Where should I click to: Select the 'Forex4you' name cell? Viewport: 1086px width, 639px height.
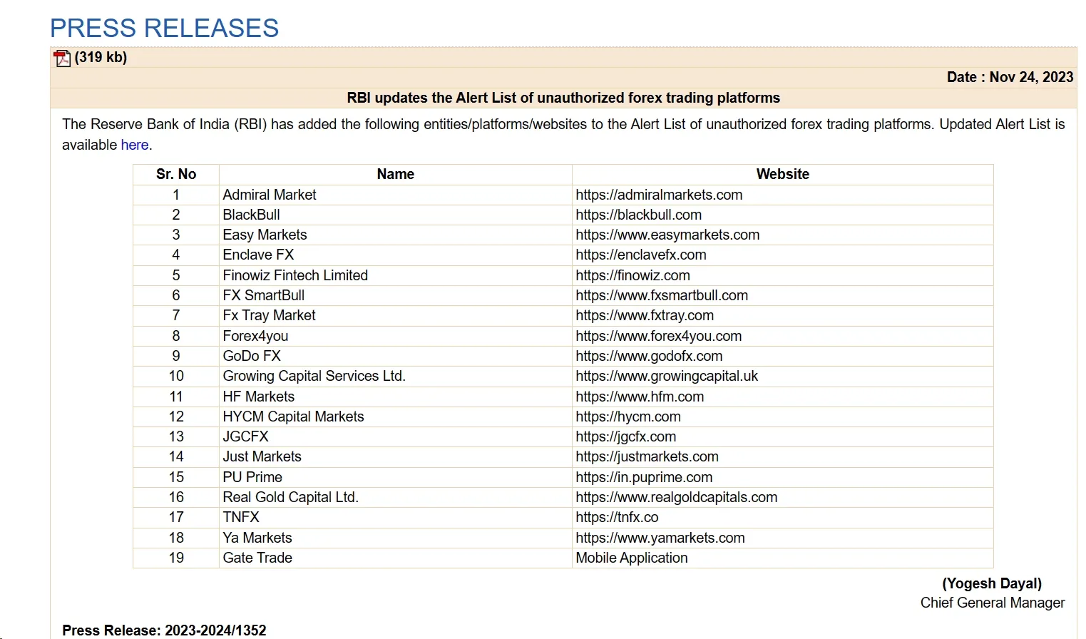point(396,336)
